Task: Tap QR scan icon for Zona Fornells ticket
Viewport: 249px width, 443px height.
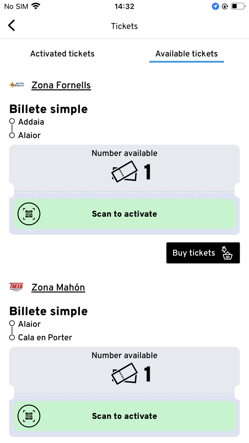Action: tap(29, 214)
